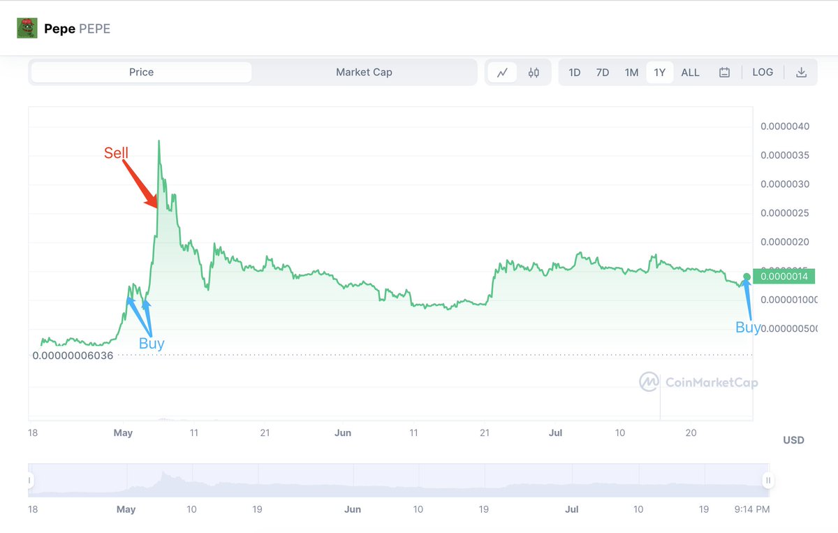Click the Pepe coin logo icon
Viewport: 838px width, 533px height.
tap(27, 29)
